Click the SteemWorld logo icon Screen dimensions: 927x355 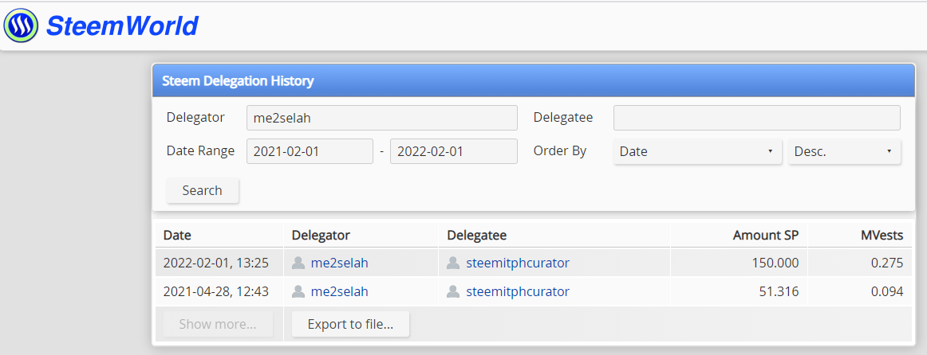21,25
